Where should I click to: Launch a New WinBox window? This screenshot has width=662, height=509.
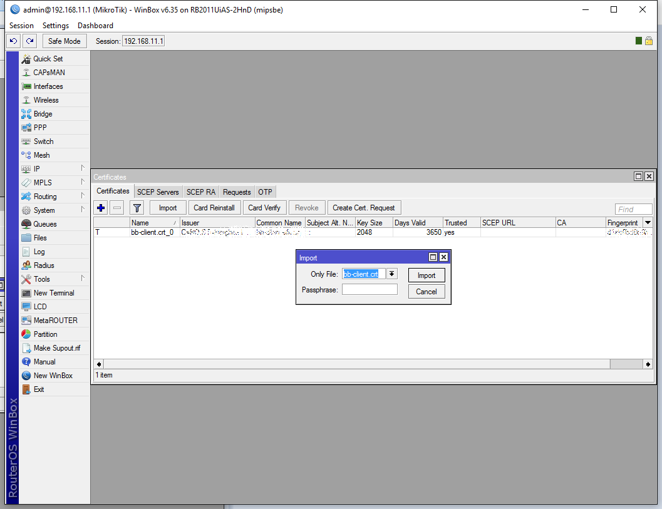click(x=55, y=376)
